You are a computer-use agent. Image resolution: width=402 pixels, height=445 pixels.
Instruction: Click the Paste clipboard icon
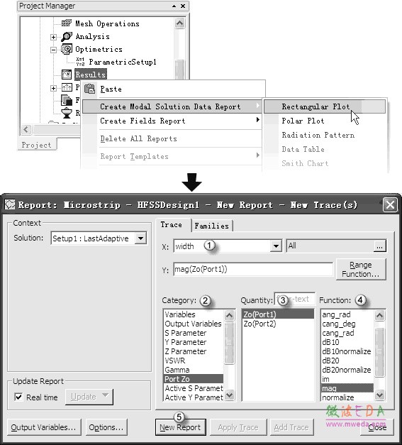pos(90,89)
